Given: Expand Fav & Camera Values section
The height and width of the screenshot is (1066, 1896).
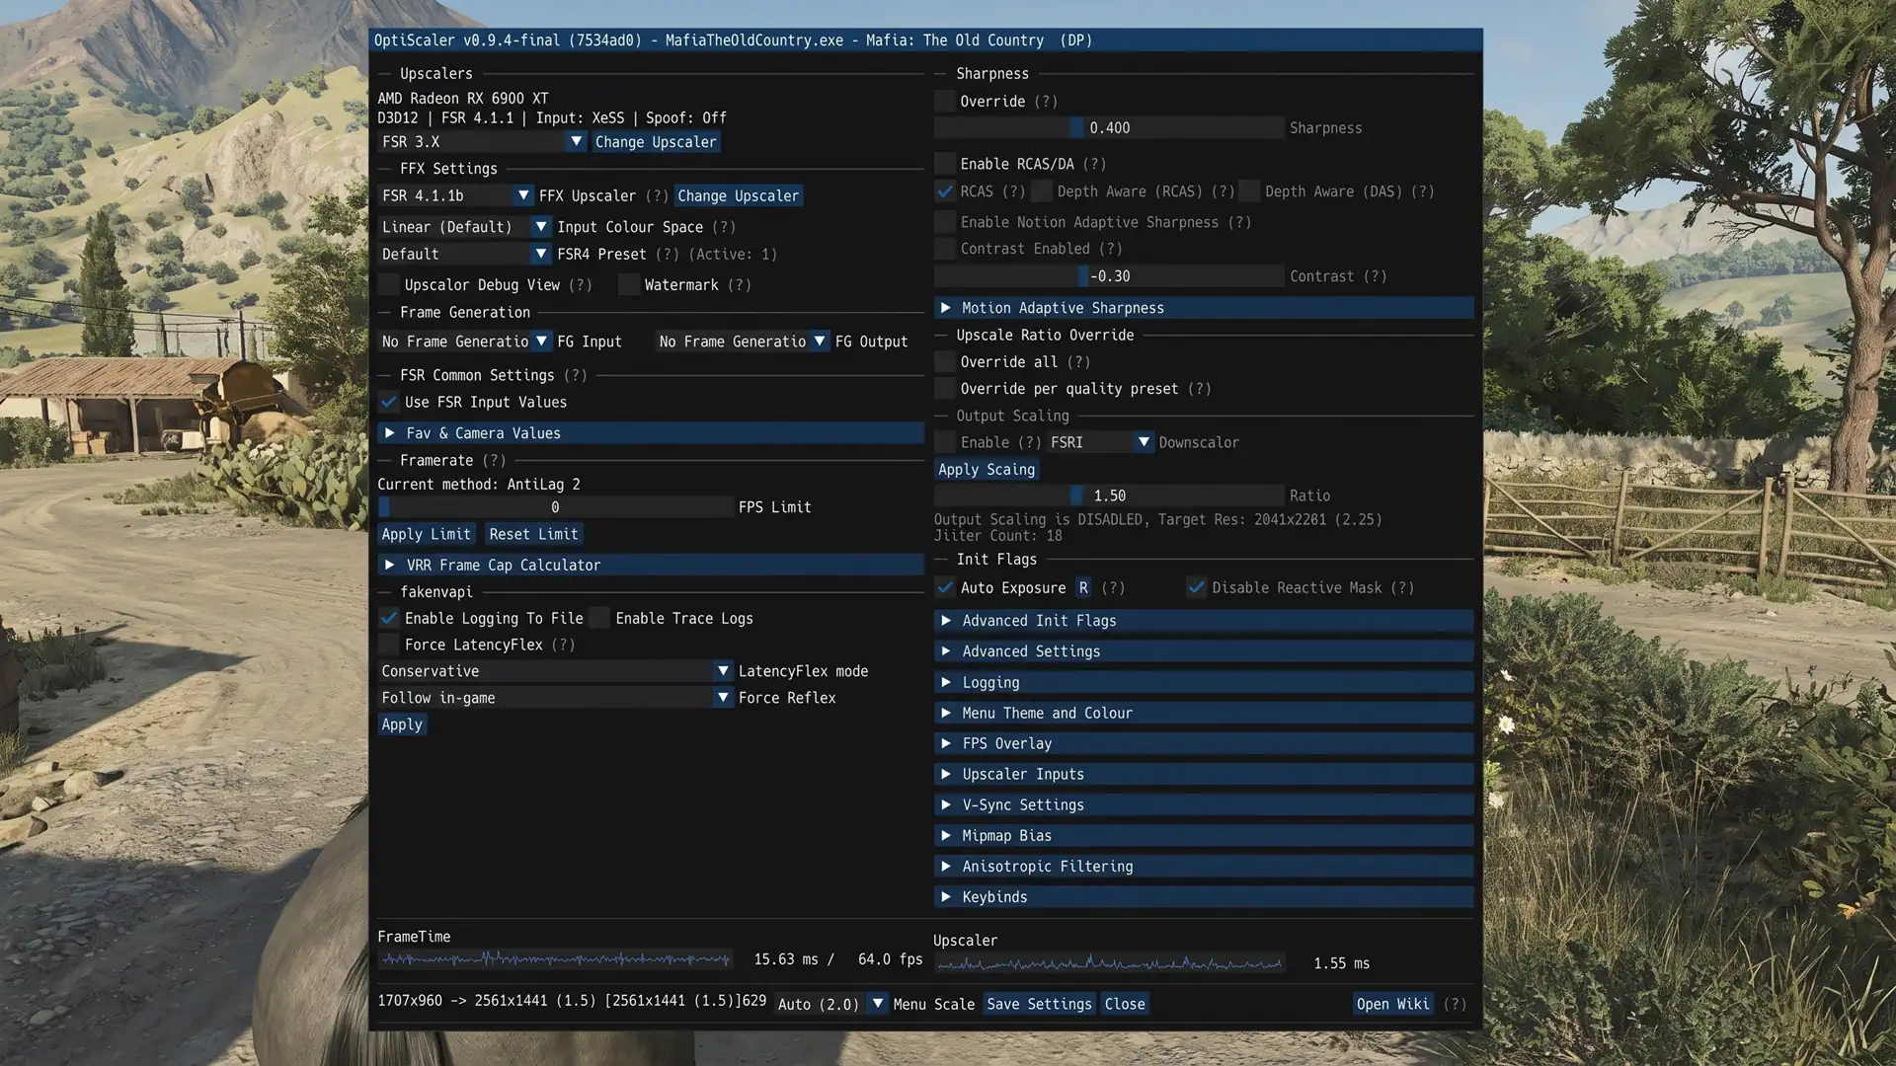Looking at the screenshot, I should tap(651, 433).
